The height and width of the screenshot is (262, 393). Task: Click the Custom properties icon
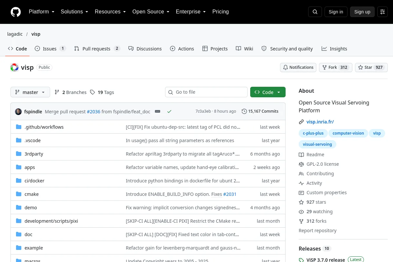301,193
